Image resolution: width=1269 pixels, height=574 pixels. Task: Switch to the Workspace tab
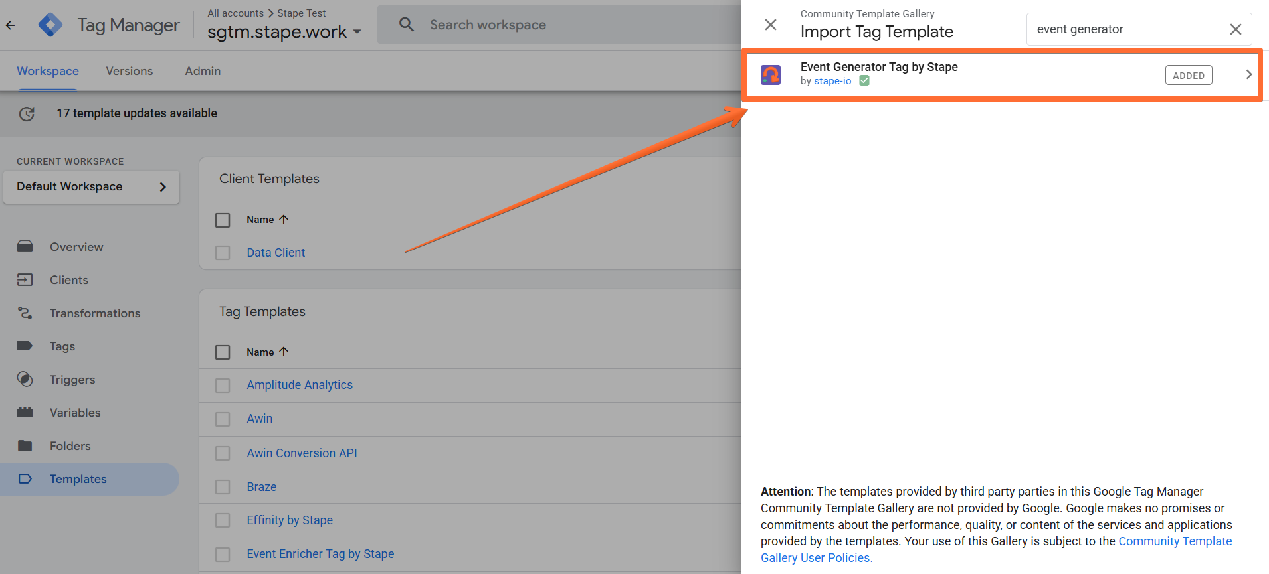click(48, 71)
